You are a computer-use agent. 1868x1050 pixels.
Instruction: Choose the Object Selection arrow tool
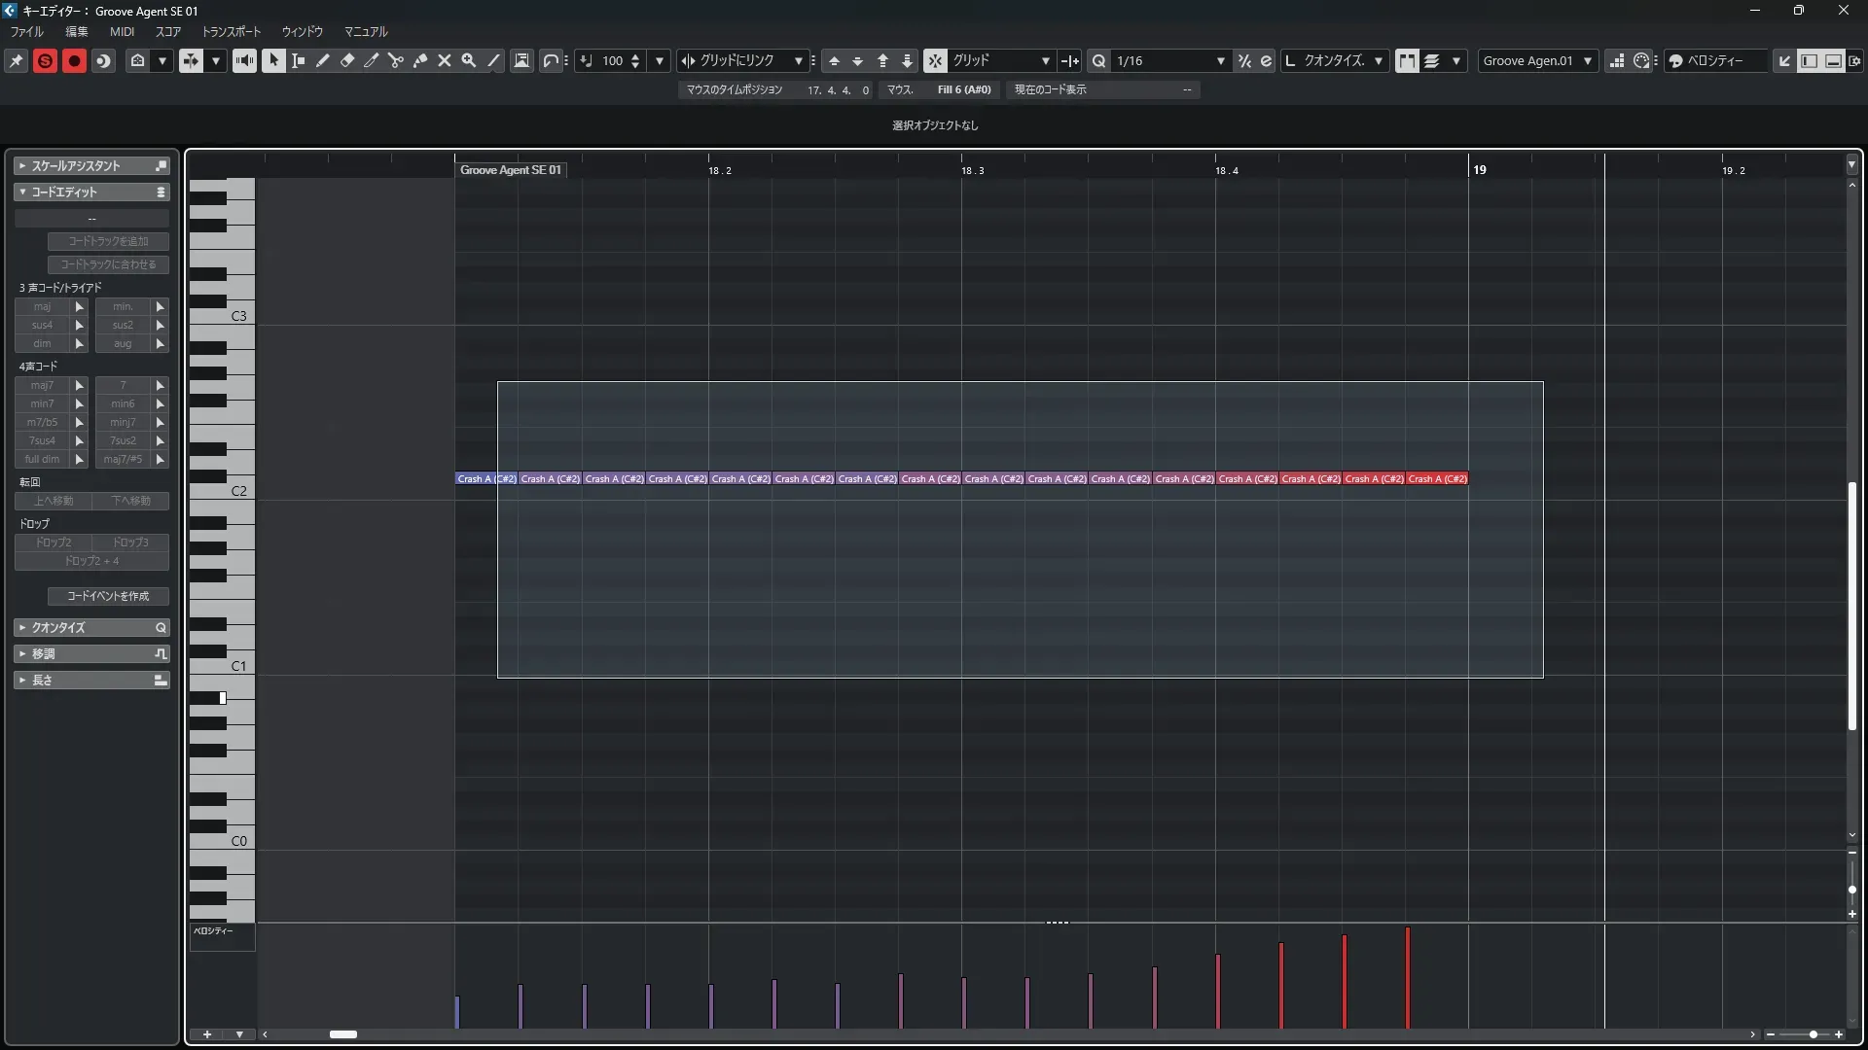273,60
